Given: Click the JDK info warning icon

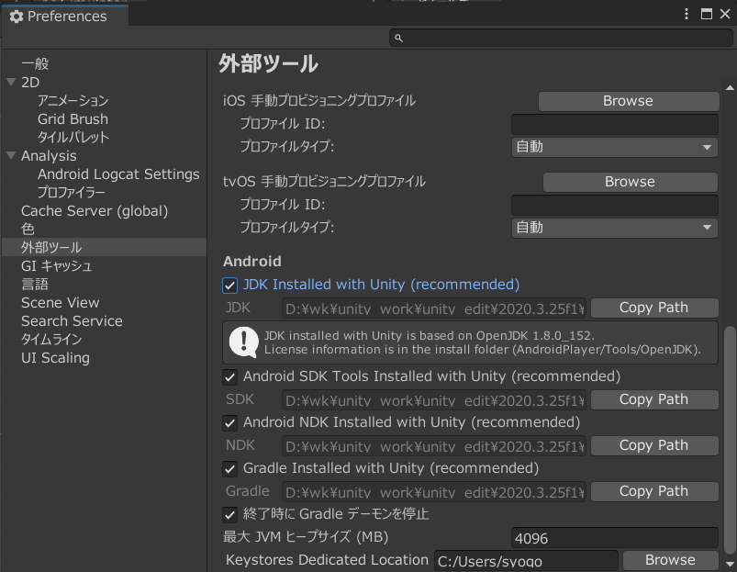Looking at the screenshot, I should pyautogui.click(x=243, y=342).
